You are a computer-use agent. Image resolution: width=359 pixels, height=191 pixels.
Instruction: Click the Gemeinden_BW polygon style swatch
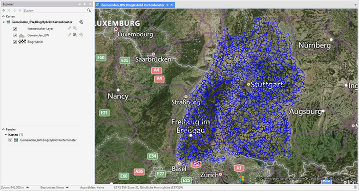tap(22, 36)
